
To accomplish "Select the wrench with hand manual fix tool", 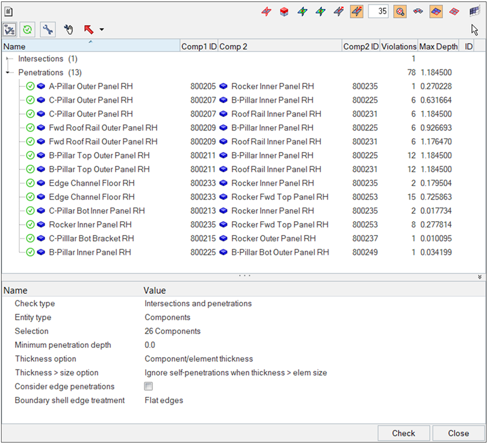I will [x=68, y=30].
